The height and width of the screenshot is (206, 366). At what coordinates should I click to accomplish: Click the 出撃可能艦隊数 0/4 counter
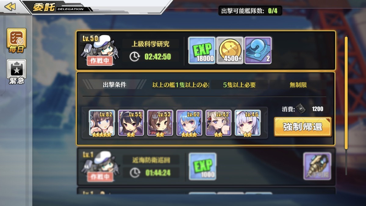[250, 11]
